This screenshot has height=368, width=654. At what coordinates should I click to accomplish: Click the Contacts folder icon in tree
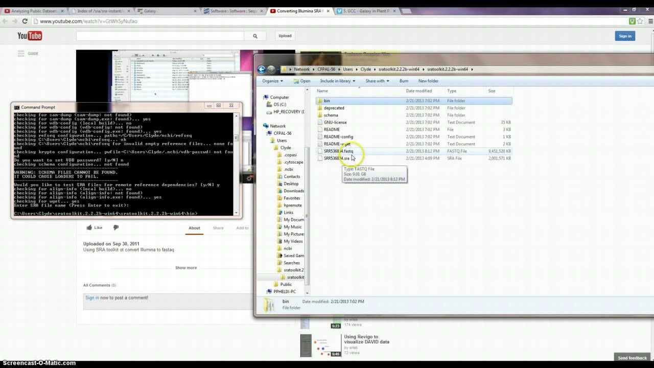pos(279,176)
